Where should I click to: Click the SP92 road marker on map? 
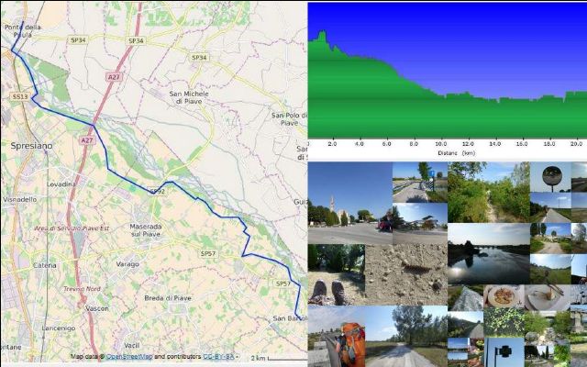coord(157,191)
